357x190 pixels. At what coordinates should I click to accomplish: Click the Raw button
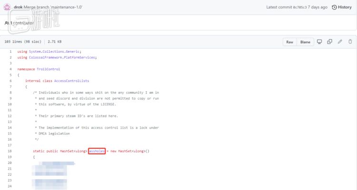click(x=289, y=42)
